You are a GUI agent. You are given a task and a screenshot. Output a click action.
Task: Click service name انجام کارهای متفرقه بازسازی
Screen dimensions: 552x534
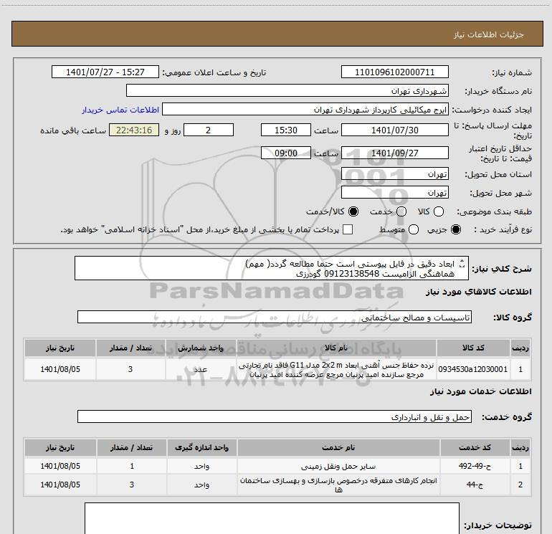pos(338,485)
